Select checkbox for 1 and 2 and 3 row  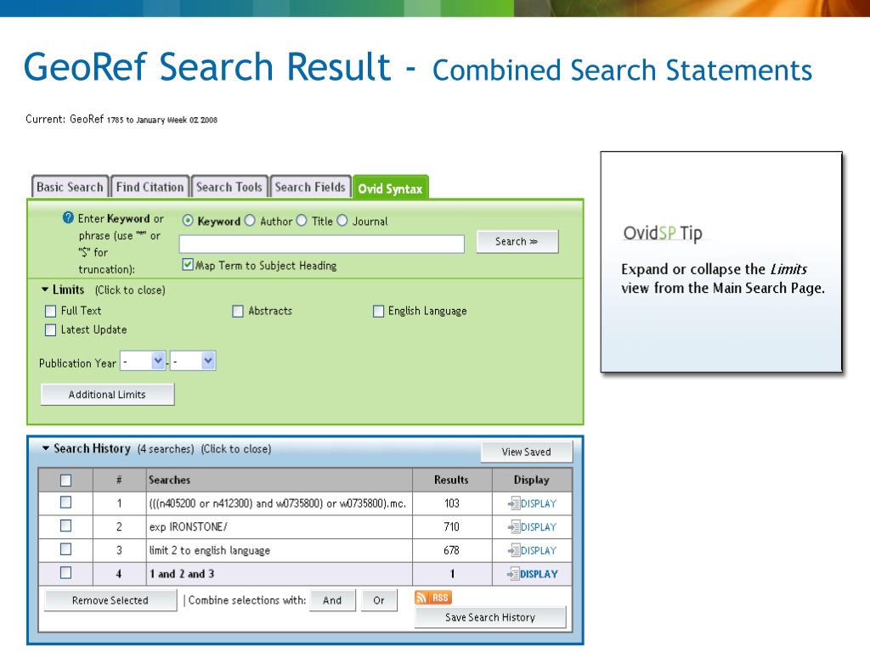click(x=65, y=573)
